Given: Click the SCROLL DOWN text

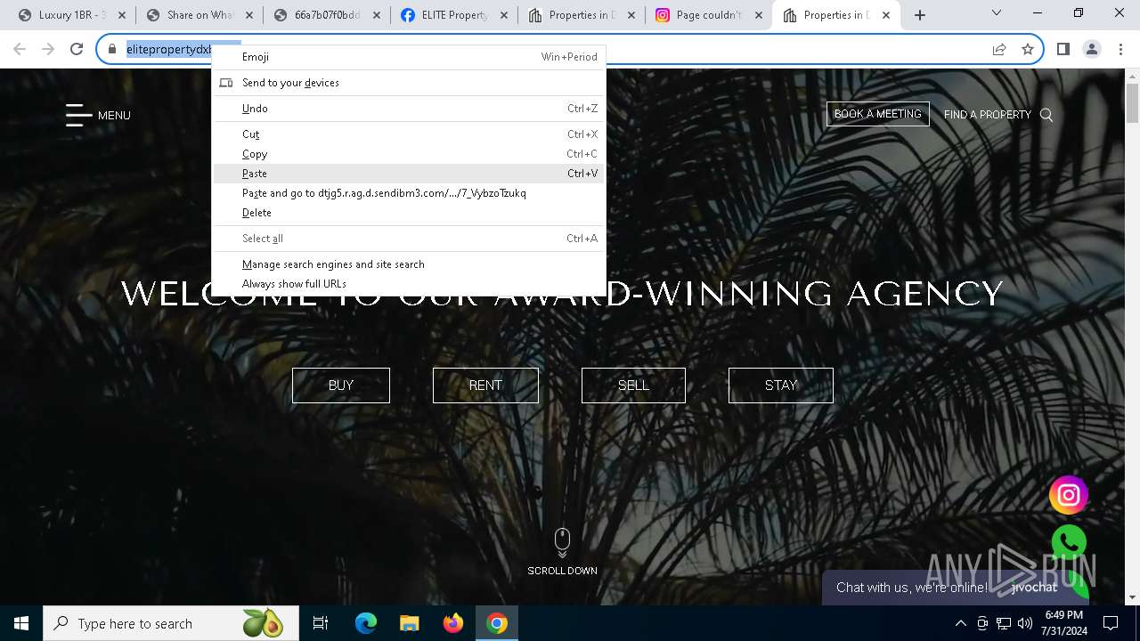Looking at the screenshot, I should point(562,571).
